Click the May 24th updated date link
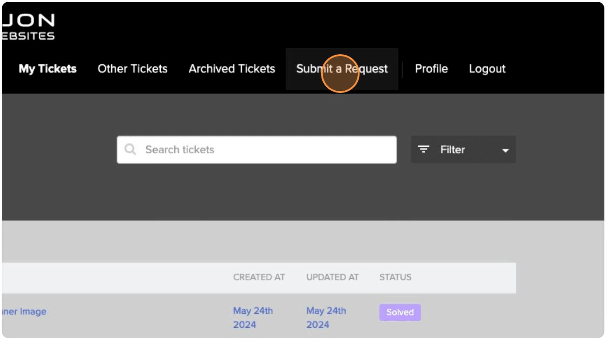The height and width of the screenshot is (340, 607). (x=326, y=318)
